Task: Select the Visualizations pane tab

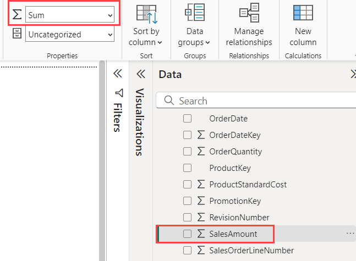Action: (140, 122)
